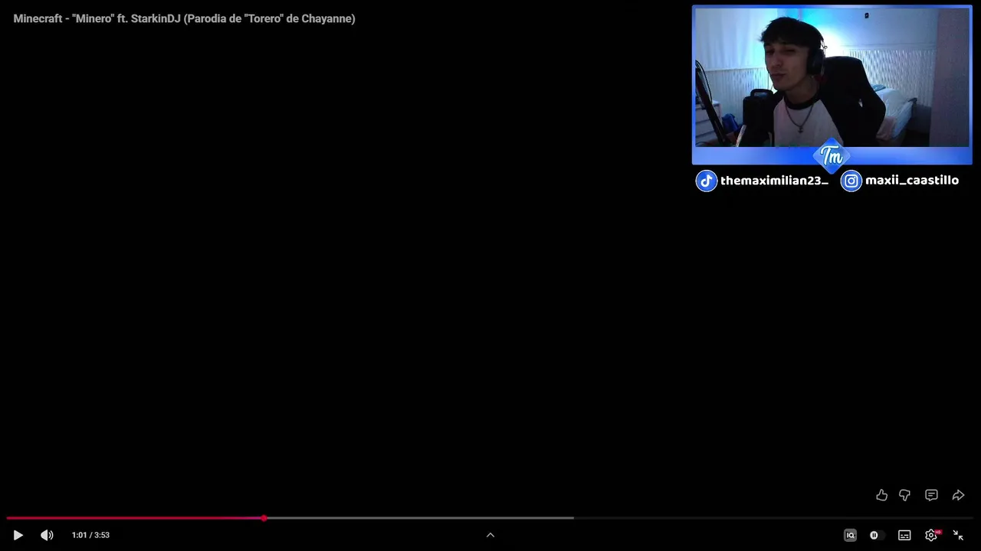Dislike the video with thumbs down
Image resolution: width=981 pixels, height=551 pixels.
pyautogui.click(x=904, y=495)
